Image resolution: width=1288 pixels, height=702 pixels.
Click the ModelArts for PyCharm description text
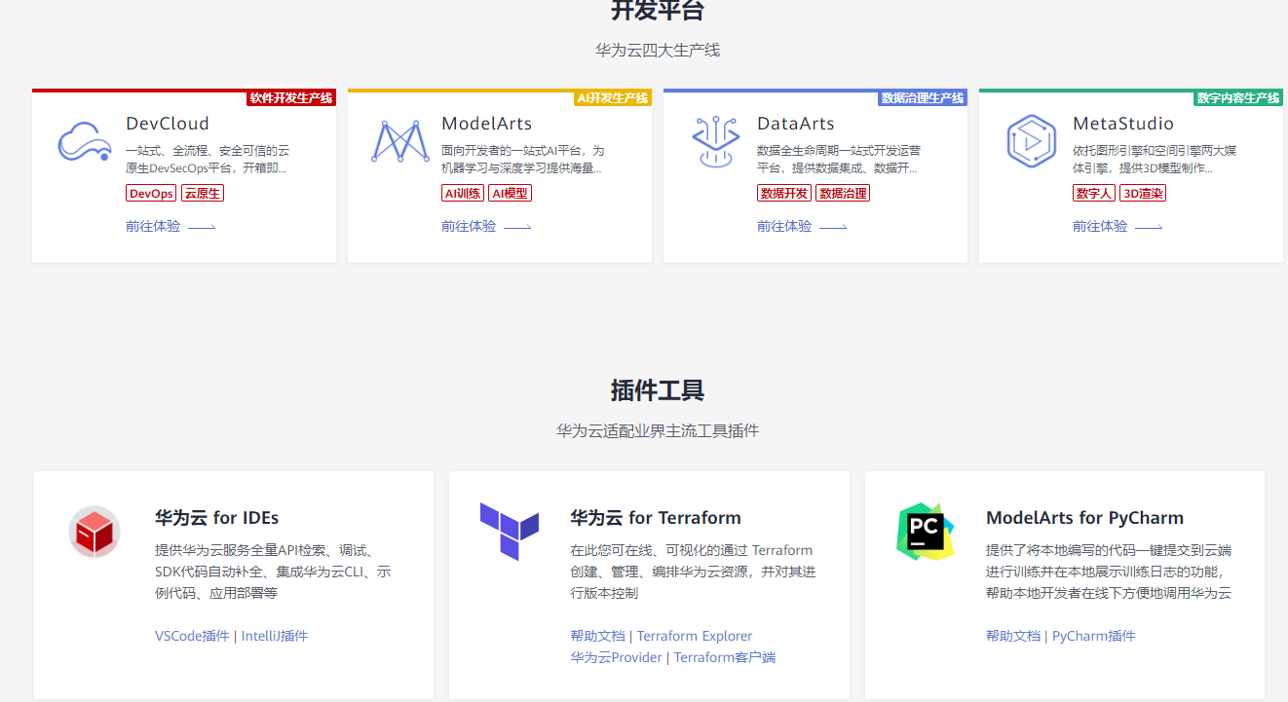tap(1109, 572)
